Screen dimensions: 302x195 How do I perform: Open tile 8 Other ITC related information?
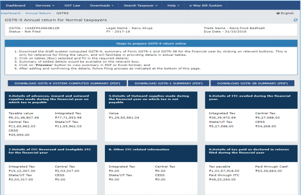point(151,153)
